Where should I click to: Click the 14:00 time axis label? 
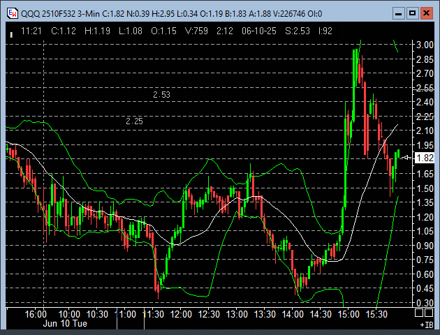point(293,314)
